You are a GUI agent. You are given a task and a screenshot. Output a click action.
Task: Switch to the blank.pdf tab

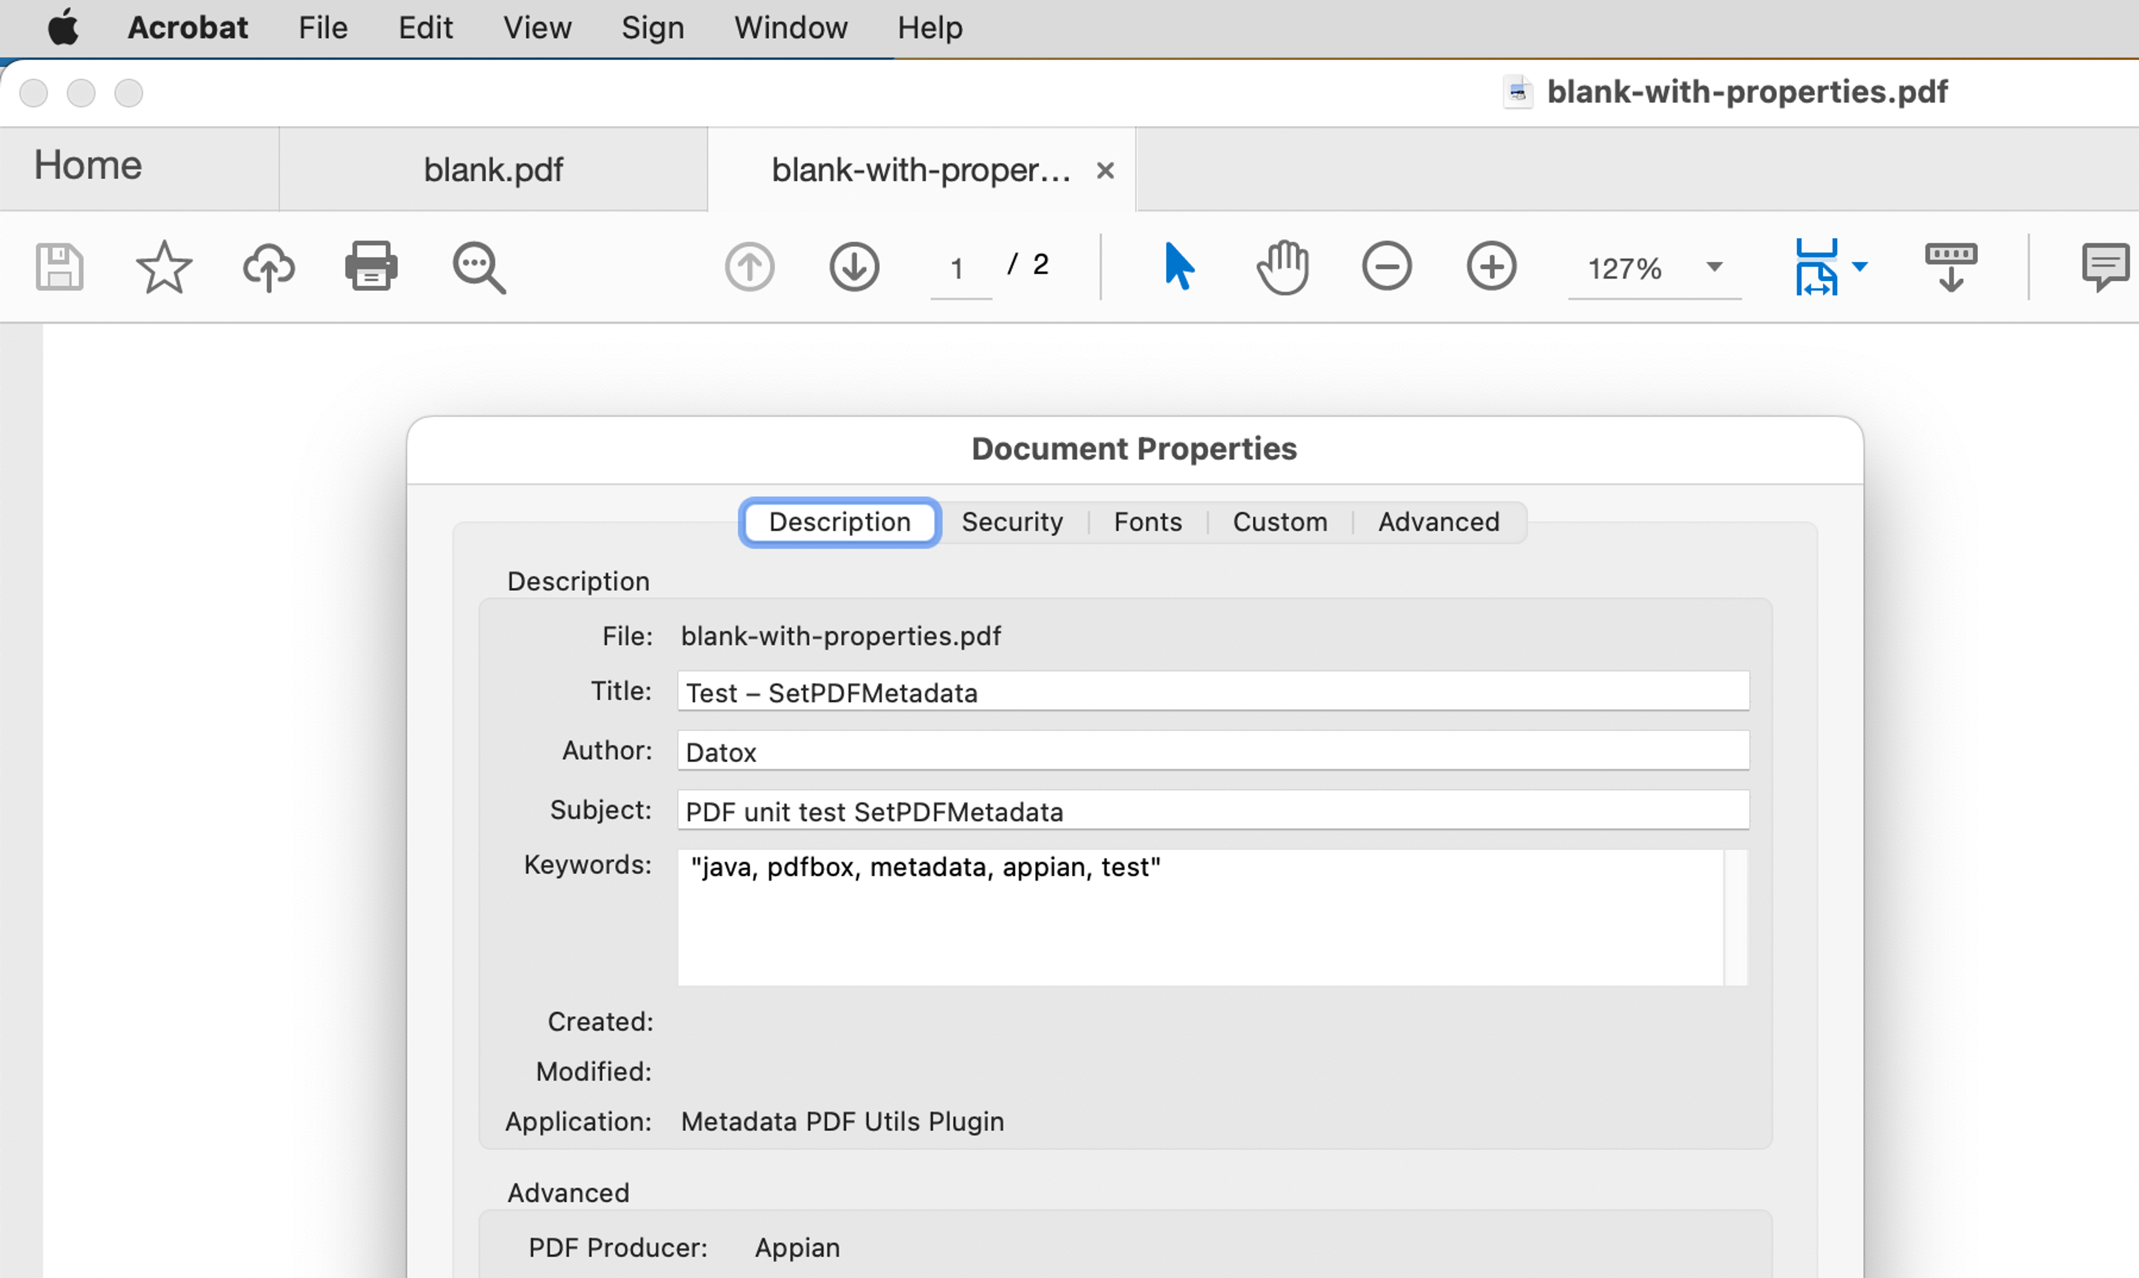tap(494, 169)
